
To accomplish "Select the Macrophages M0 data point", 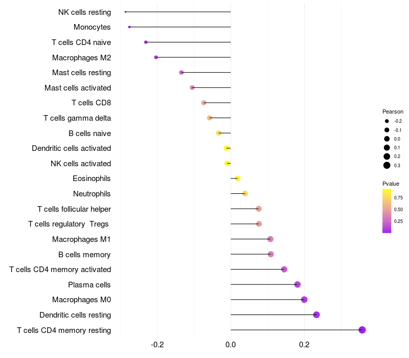I will [x=304, y=300].
